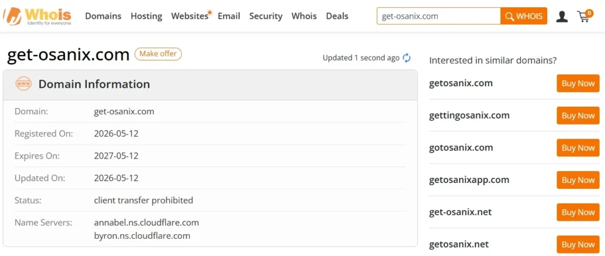Click similar domain getosanix.com name

coord(461,83)
